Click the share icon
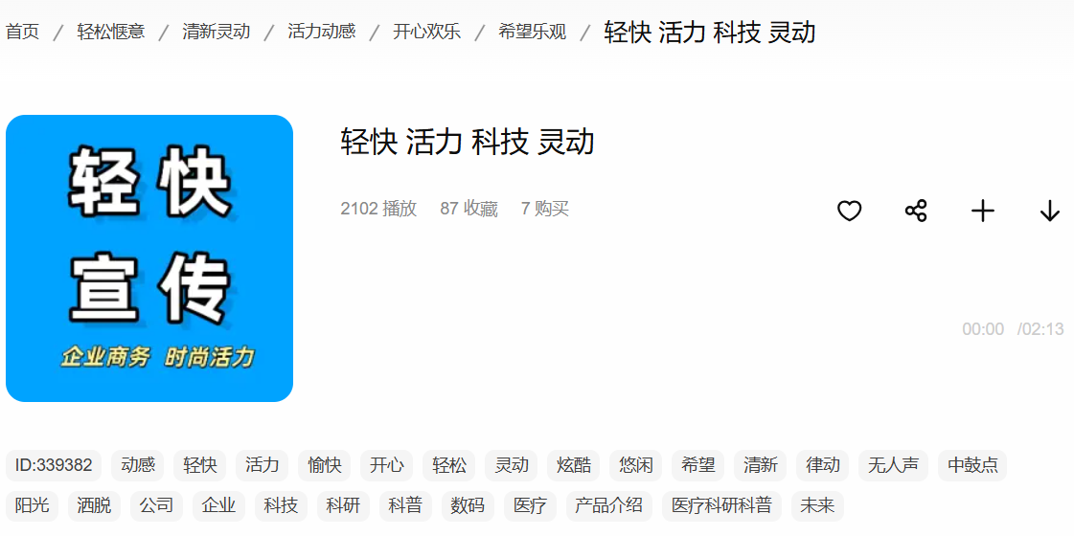The height and width of the screenshot is (536, 1074). click(916, 211)
